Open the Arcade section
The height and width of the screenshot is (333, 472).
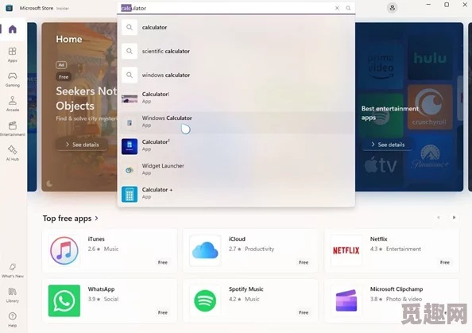(x=13, y=104)
